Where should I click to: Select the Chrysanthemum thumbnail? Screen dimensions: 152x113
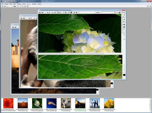8,103
